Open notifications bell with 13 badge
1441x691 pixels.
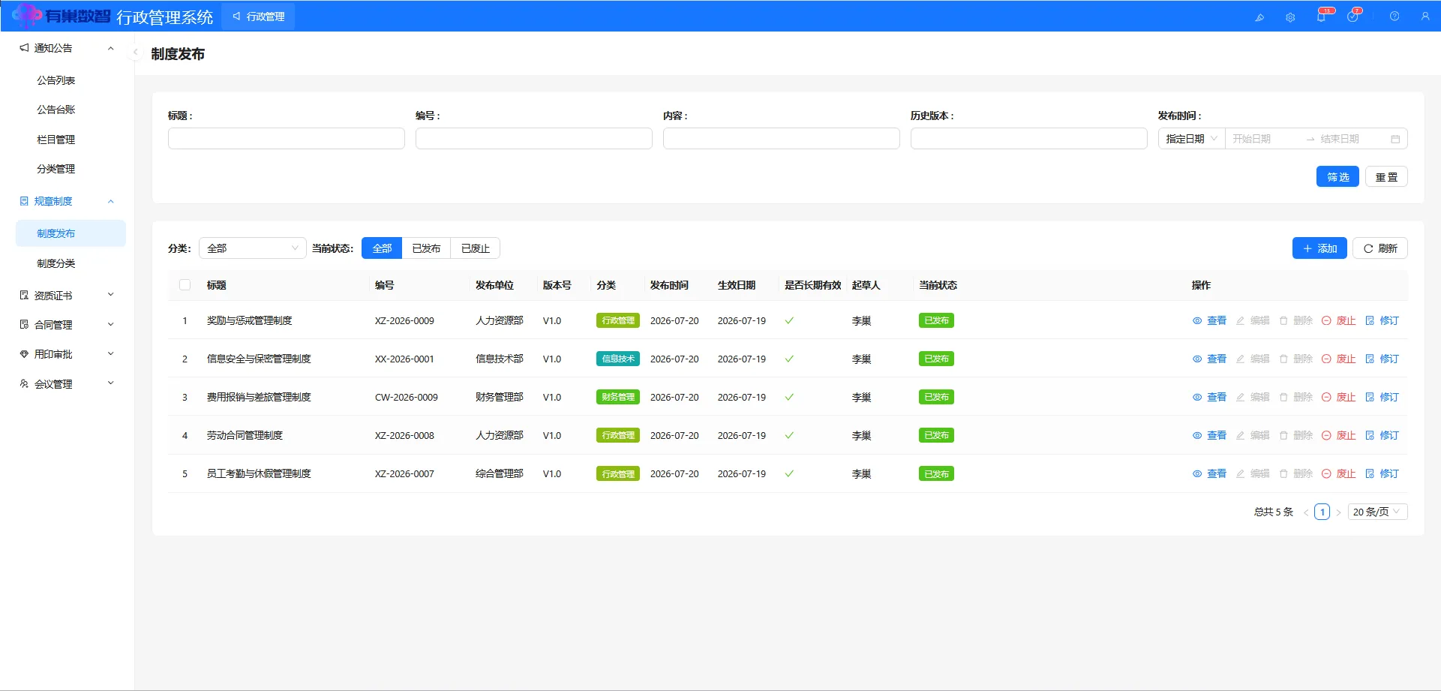click(x=1322, y=16)
